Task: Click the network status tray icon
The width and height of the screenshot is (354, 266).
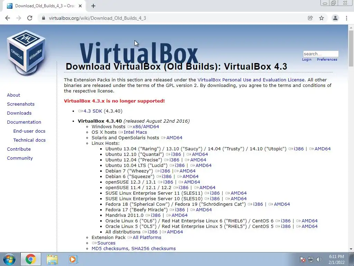Action: click(311, 259)
